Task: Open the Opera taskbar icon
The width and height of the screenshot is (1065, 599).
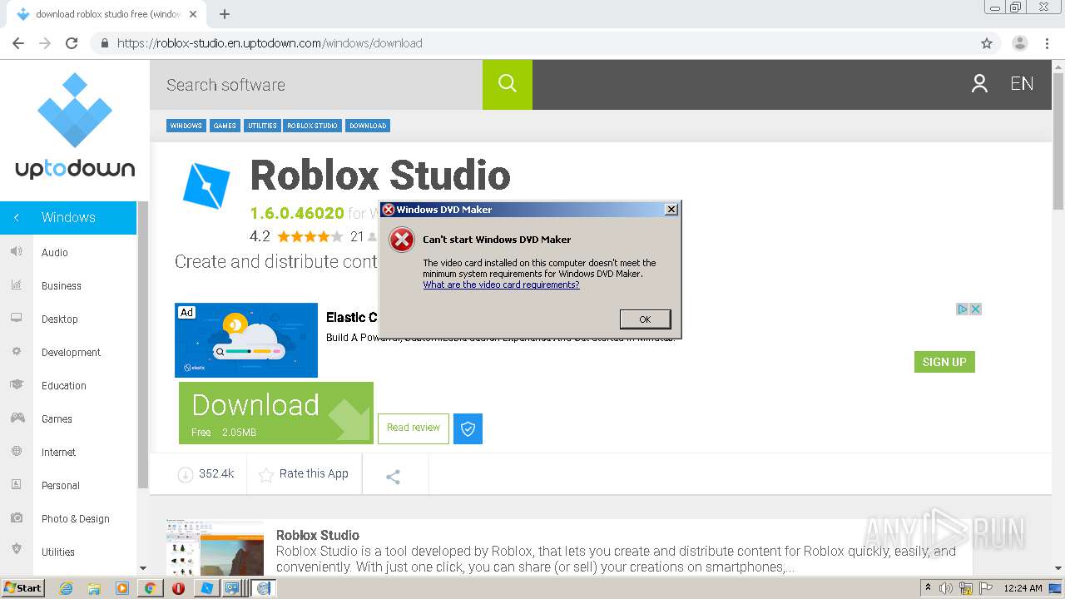Action: click(178, 588)
